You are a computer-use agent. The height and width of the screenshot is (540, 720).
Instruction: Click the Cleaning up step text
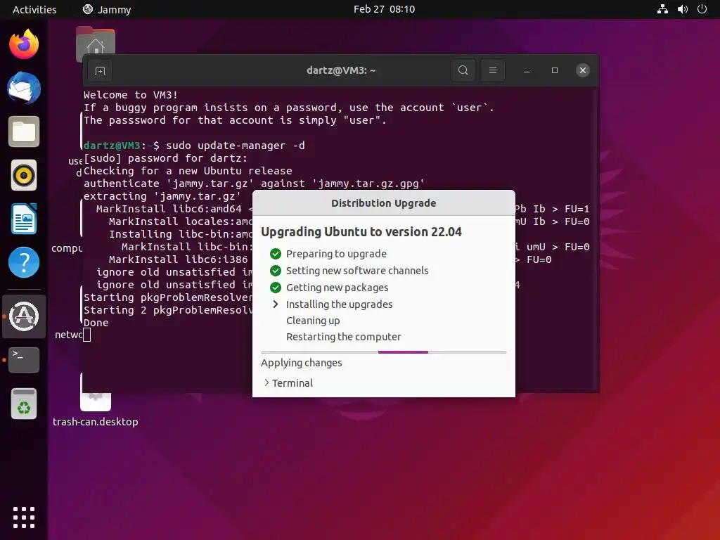pyautogui.click(x=313, y=321)
